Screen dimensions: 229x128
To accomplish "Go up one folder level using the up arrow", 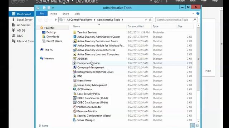I will pos(56,20).
